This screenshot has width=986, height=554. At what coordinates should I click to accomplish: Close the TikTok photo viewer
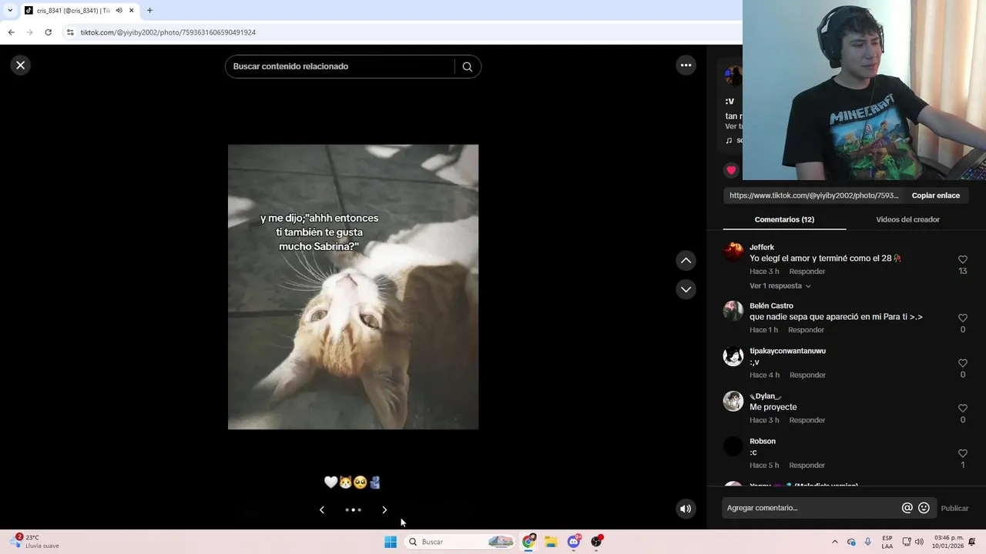tap(21, 65)
